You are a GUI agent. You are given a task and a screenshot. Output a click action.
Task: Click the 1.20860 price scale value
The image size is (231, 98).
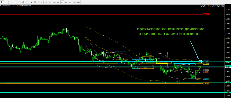coord(228,14)
